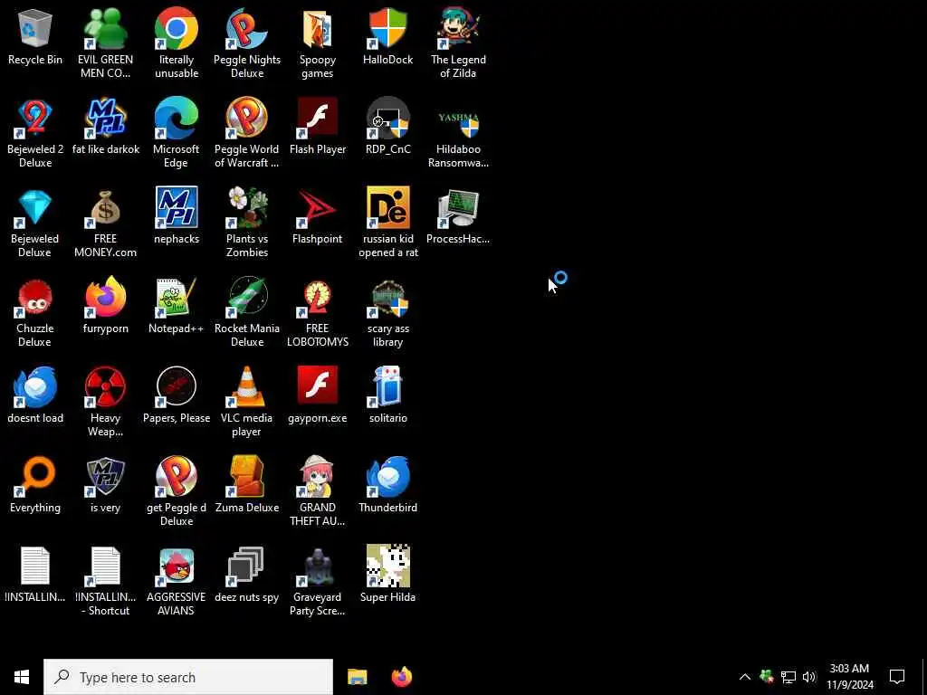
Task: Click the FREE MONEY.com money bag icon
Action: [105, 208]
